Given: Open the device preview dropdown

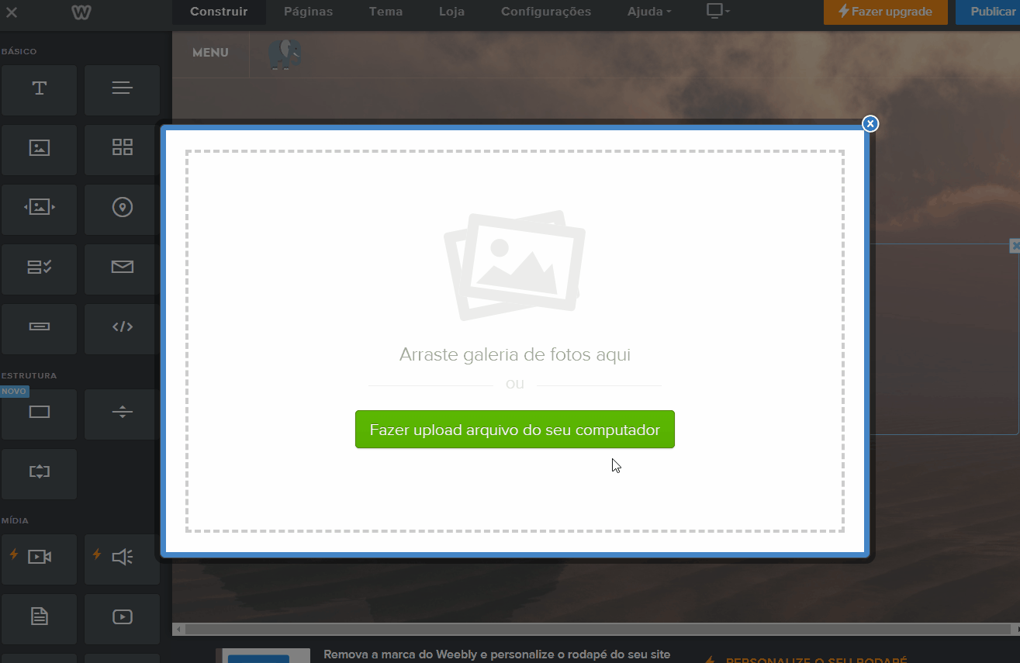Looking at the screenshot, I should (x=718, y=12).
